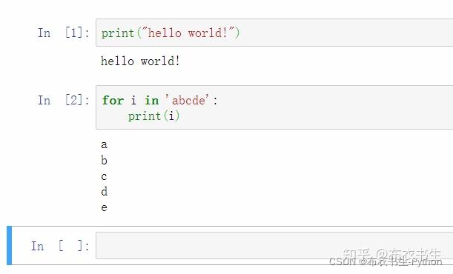Click the indented print(i) line
The width and height of the screenshot is (453, 274).
pyautogui.click(x=153, y=116)
